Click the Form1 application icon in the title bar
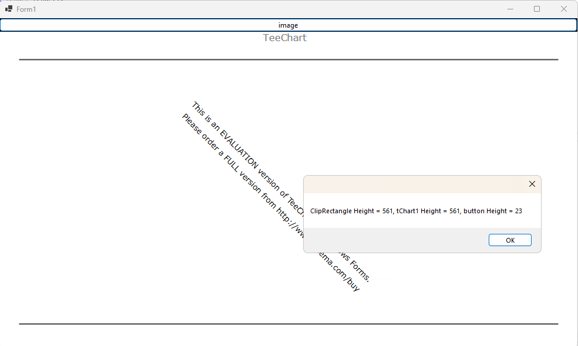The width and height of the screenshot is (578, 346). [9, 9]
